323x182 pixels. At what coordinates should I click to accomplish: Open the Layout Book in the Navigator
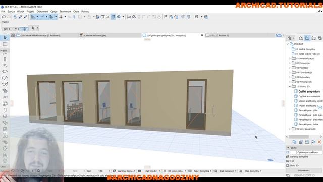[x=313, y=38]
